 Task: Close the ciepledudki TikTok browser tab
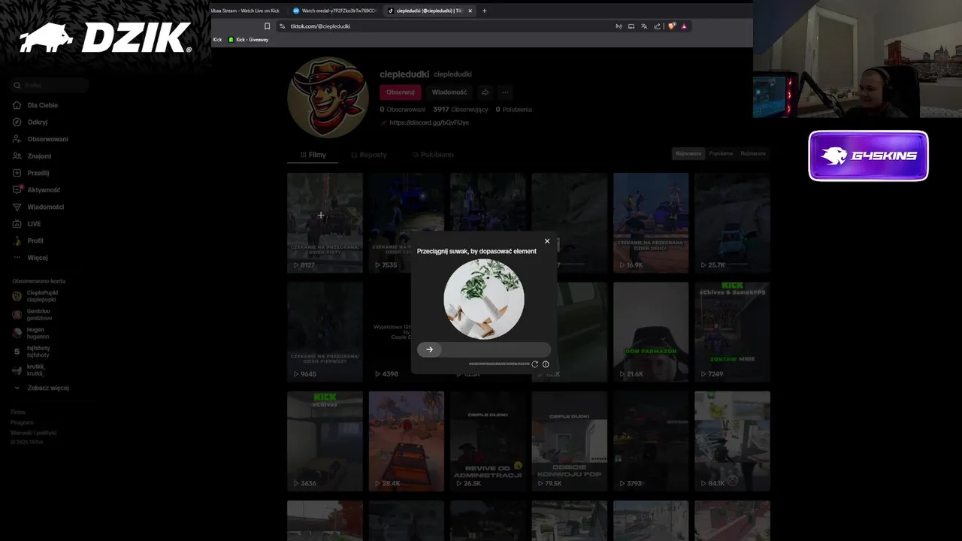pos(470,11)
